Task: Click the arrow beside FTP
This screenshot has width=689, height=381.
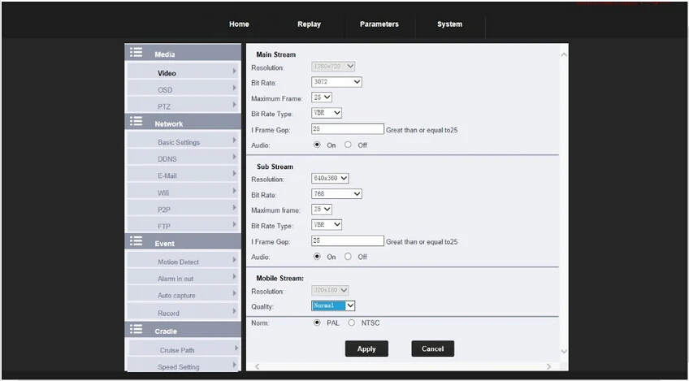Action: [235, 224]
